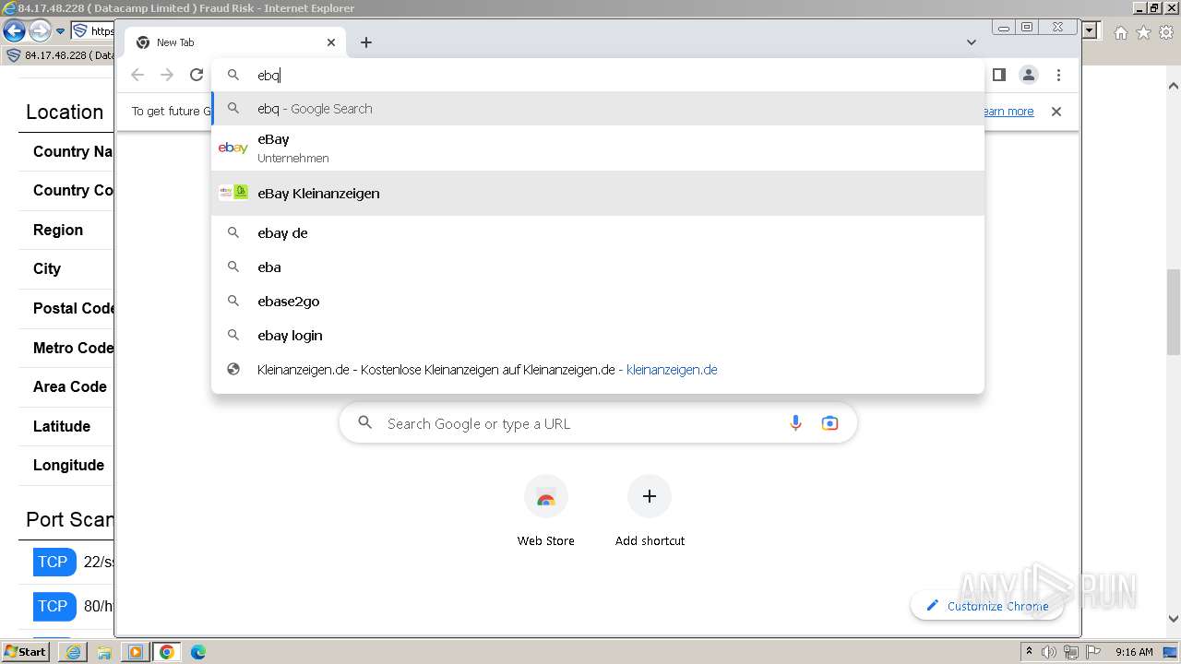1181x664 pixels.
Task: Click the taskbar clock showing 9:16 AM
Action: point(1134,652)
